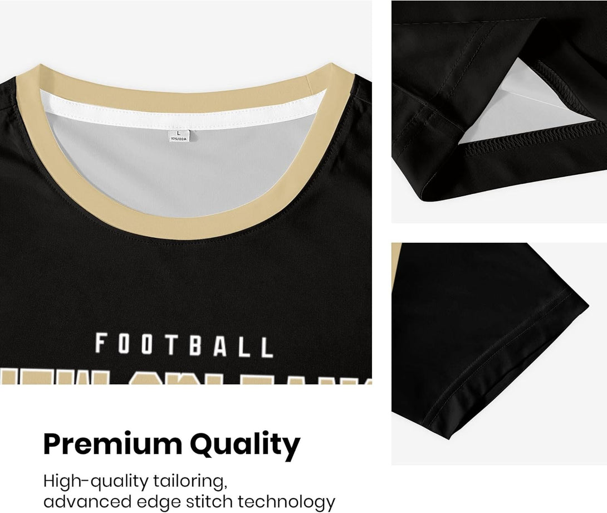This screenshot has height=513, width=607.
Task: Open the hem stitching close-up image
Action: click(499, 111)
